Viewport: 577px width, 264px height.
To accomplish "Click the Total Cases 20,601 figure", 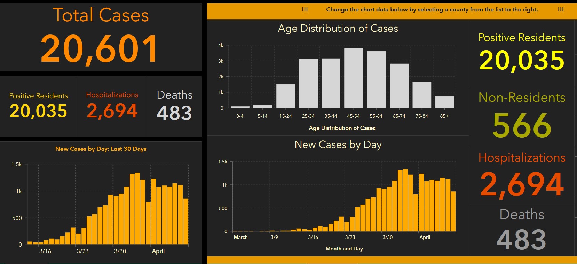I will click(99, 49).
